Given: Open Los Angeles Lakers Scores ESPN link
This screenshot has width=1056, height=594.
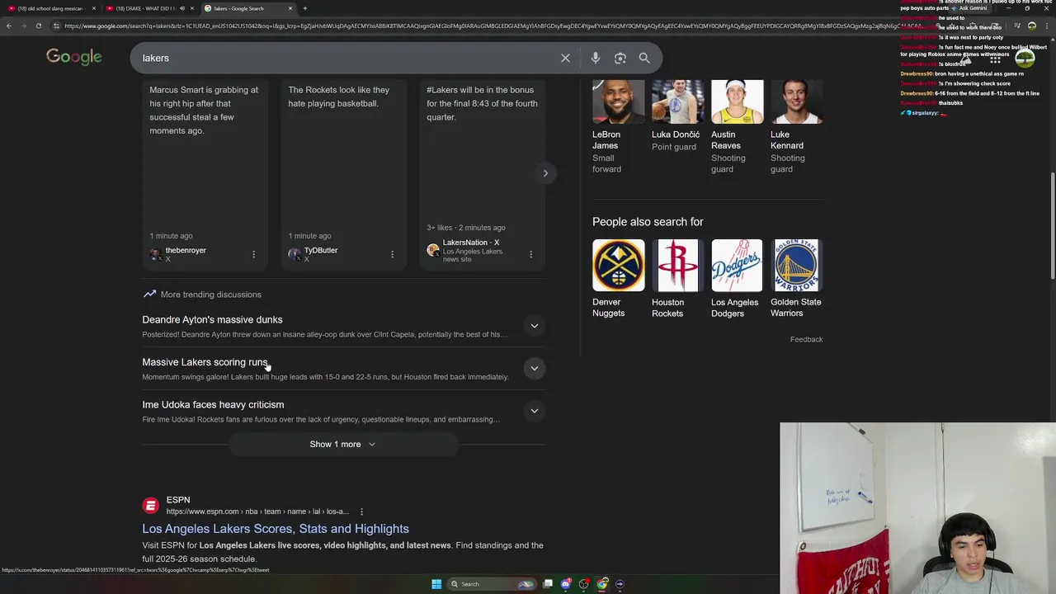Looking at the screenshot, I should [276, 529].
